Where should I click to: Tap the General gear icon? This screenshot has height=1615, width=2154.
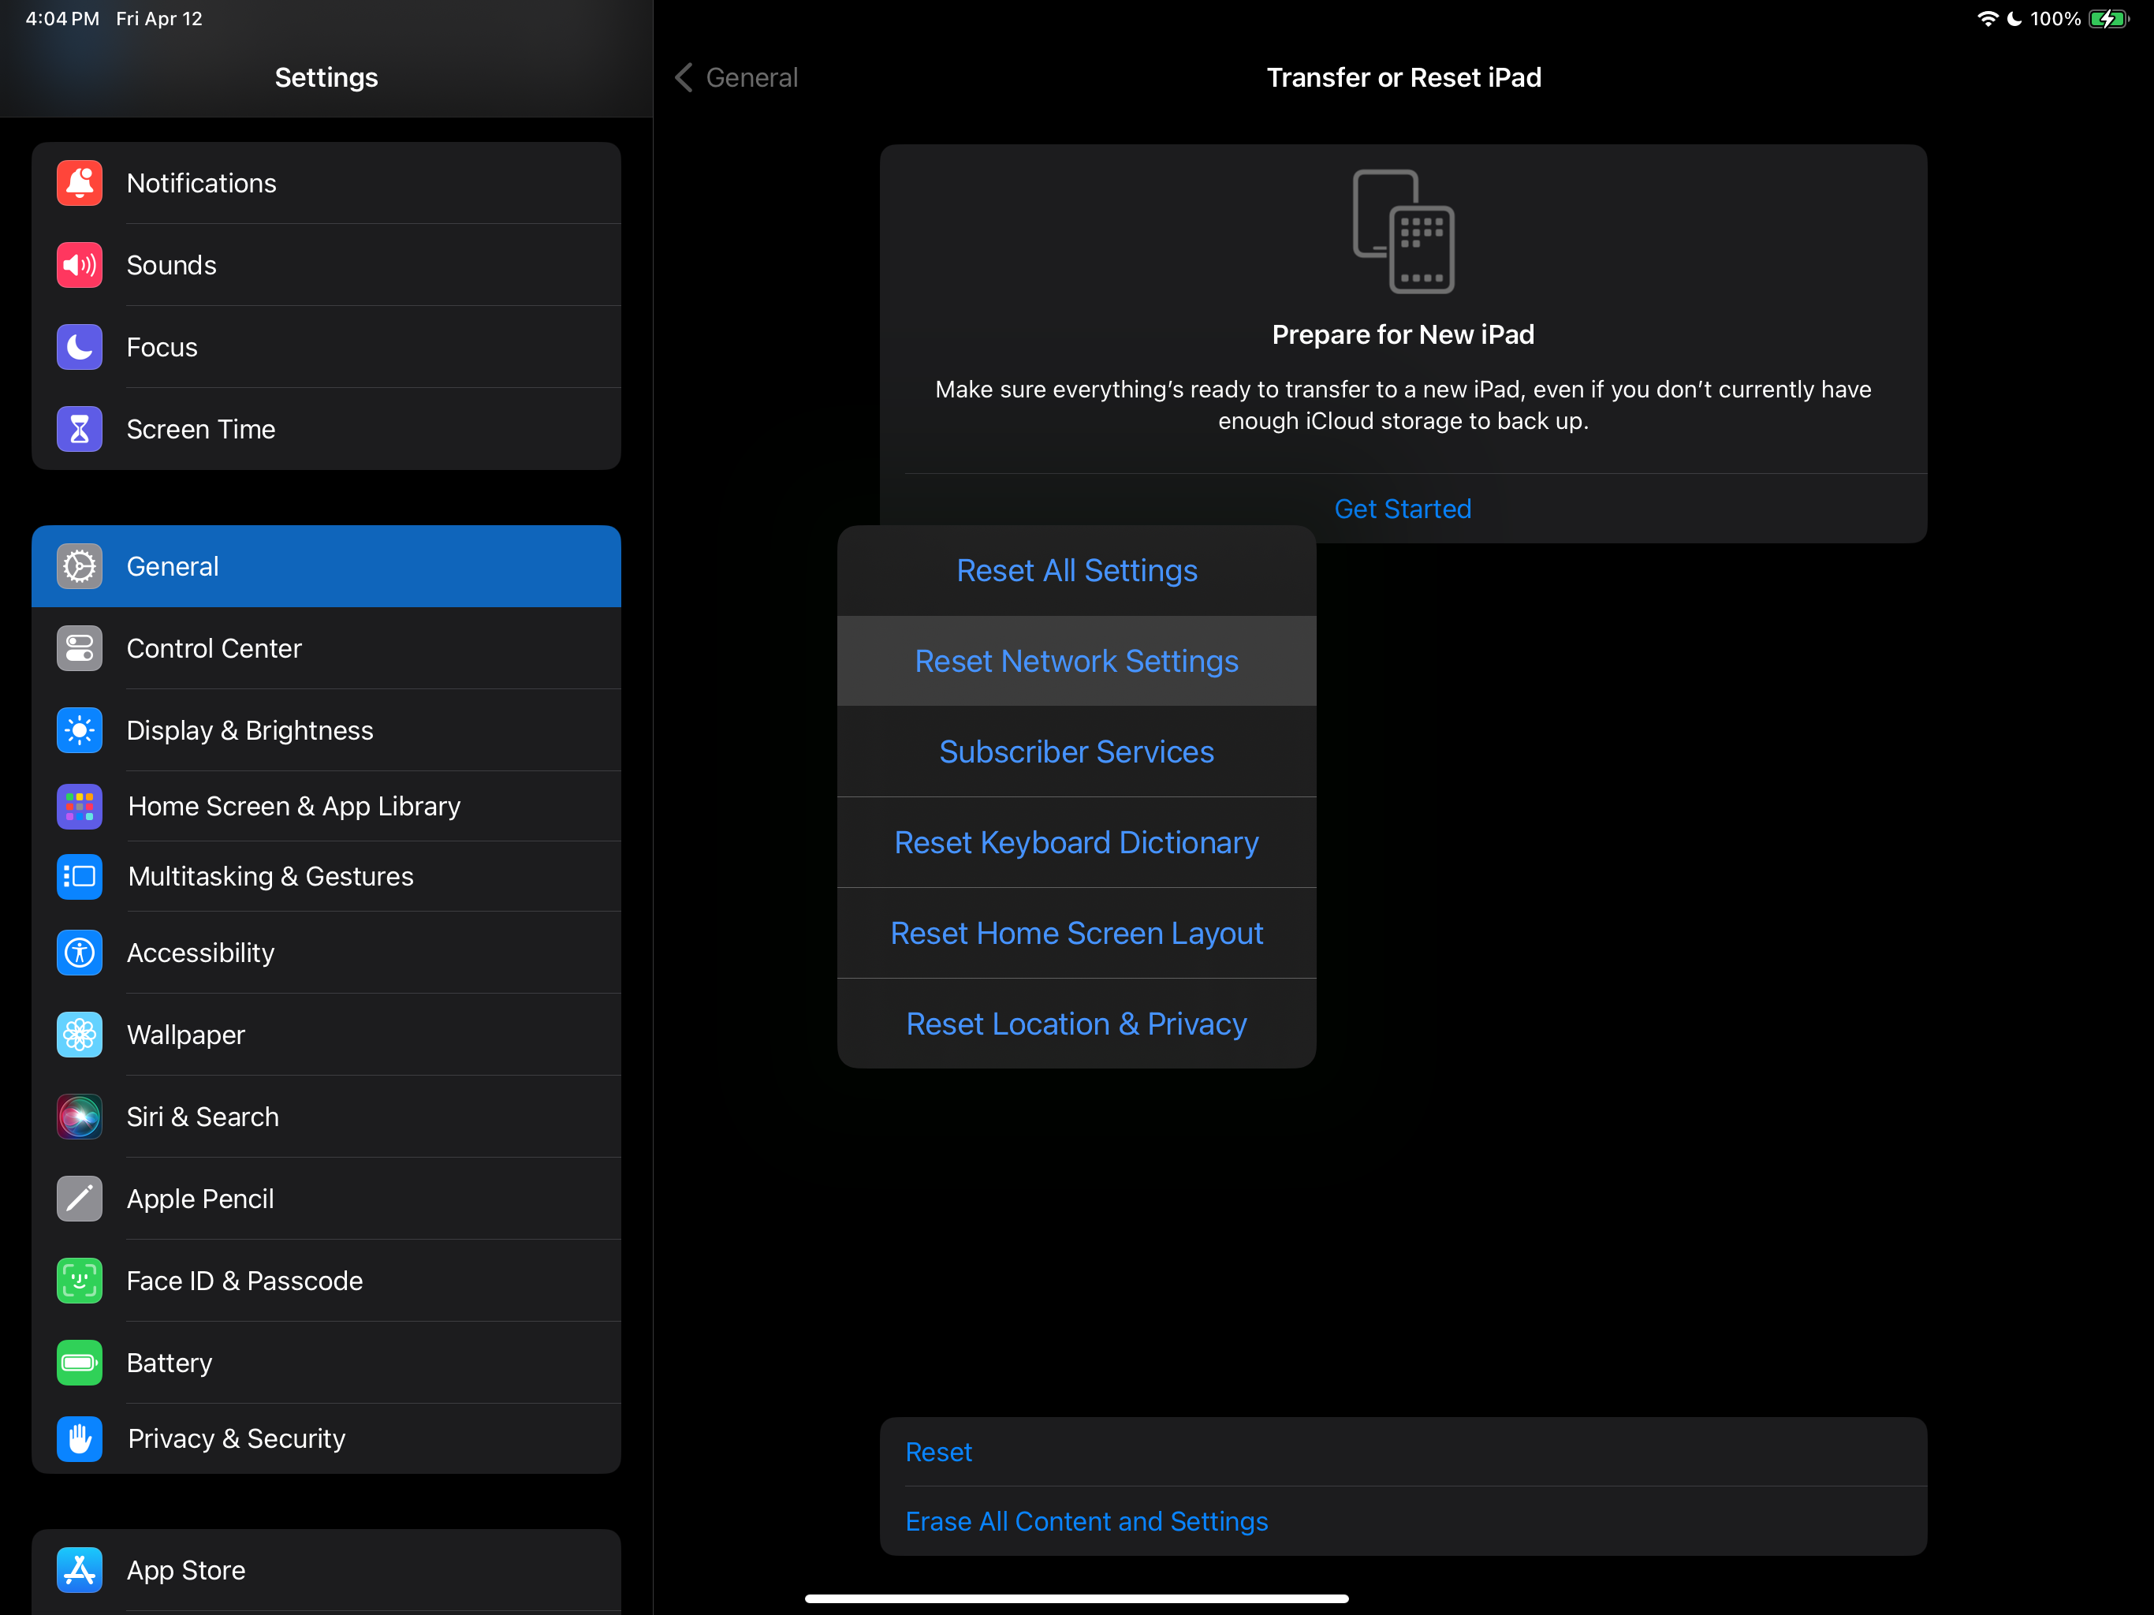pos(79,566)
